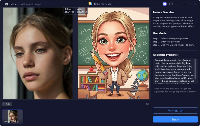Click the AI Expand Image breadcrumb text
The image size is (200, 126).
[31, 4]
